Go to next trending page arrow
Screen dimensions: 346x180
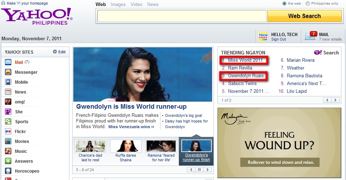tap(335, 100)
